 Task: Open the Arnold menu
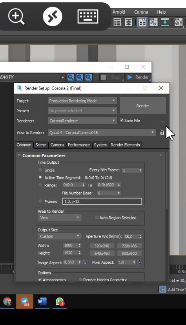[119, 12]
